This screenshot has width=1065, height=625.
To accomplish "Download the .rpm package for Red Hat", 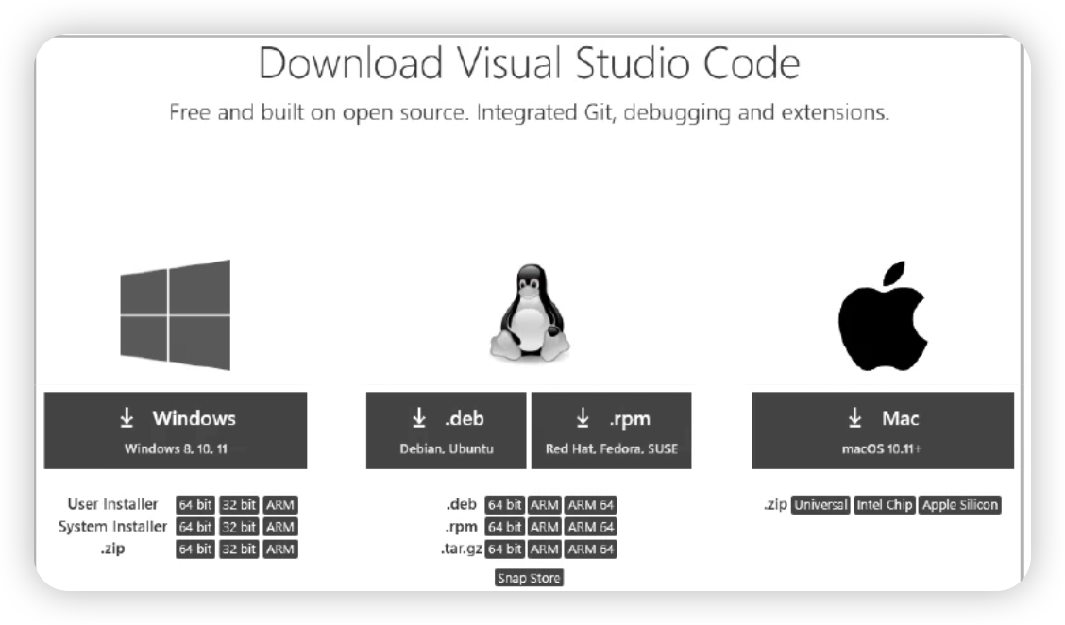I will click(x=611, y=430).
